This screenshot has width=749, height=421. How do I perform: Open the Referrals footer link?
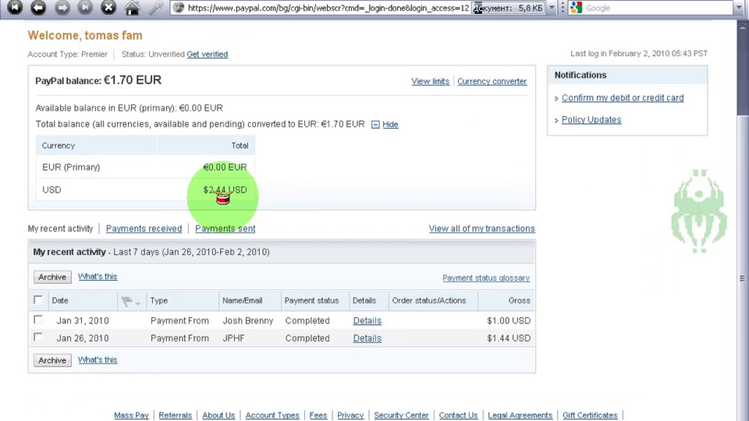[x=176, y=415]
